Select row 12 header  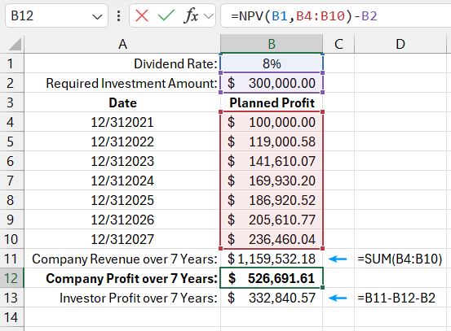click(x=11, y=278)
